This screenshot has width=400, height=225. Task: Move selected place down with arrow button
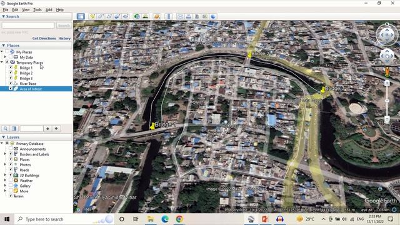pos(56,129)
